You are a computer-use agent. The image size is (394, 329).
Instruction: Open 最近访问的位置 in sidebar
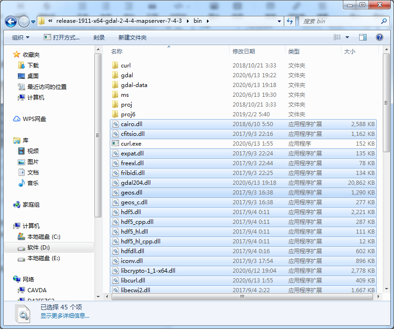pyautogui.click(x=42, y=87)
